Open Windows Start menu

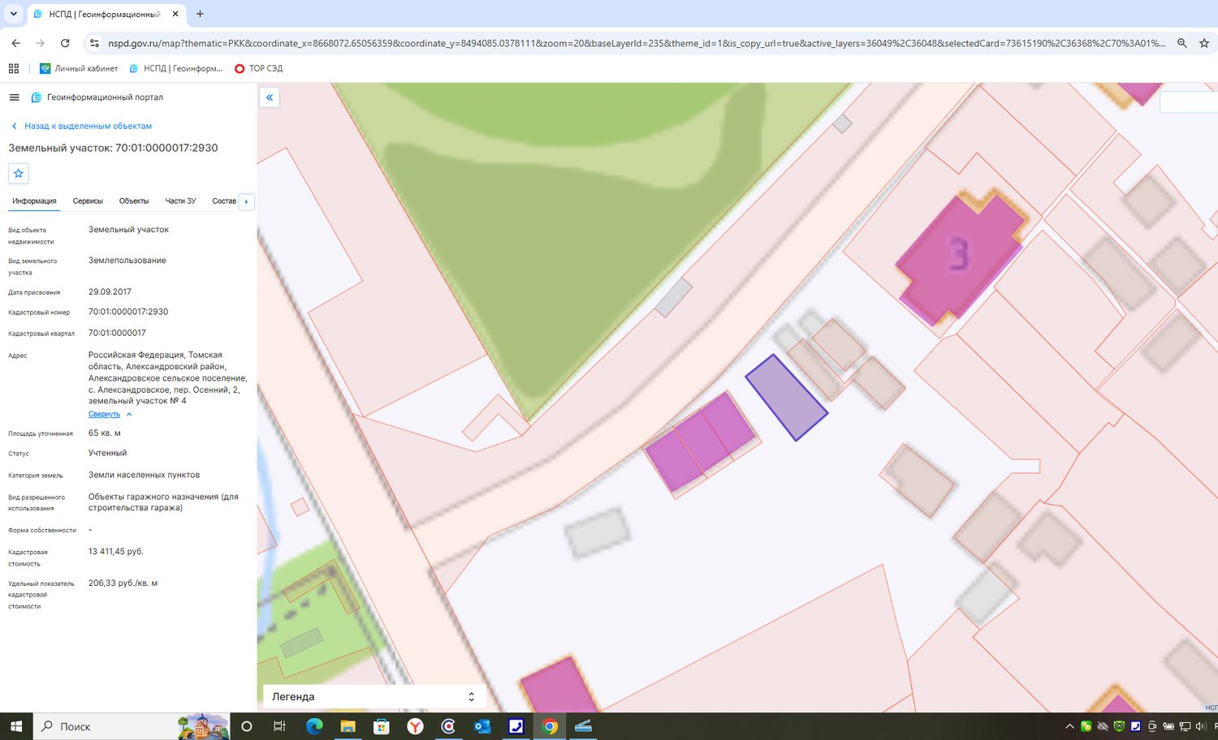[x=16, y=726]
